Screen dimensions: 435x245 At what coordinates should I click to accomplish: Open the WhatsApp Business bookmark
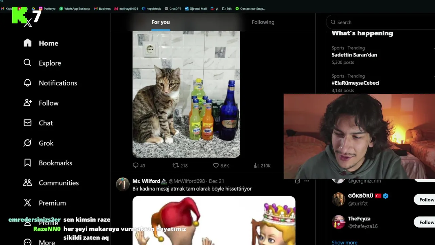tap(75, 9)
